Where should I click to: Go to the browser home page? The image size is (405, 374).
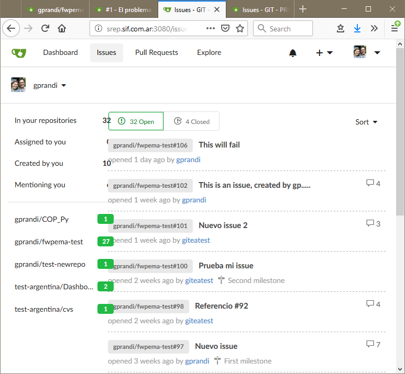click(x=62, y=28)
